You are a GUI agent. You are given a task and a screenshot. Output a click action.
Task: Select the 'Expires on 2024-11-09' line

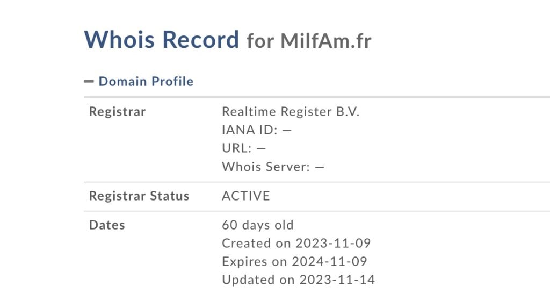pyautogui.click(x=294, y=261)
